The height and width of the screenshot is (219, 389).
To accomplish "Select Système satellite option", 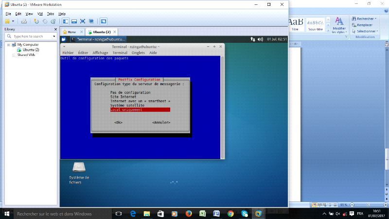I will pyautogui.click(x=127, y=105).
